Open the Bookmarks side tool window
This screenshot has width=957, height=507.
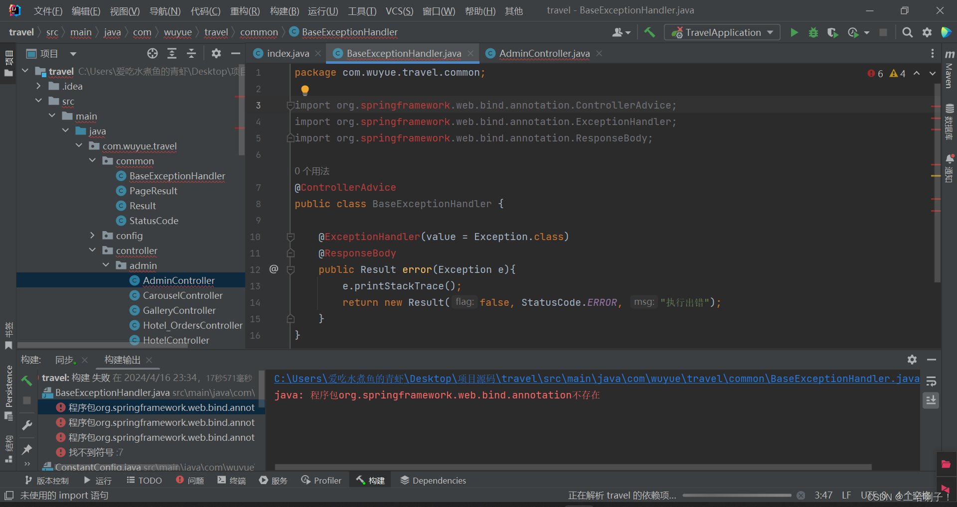[8, 336]
